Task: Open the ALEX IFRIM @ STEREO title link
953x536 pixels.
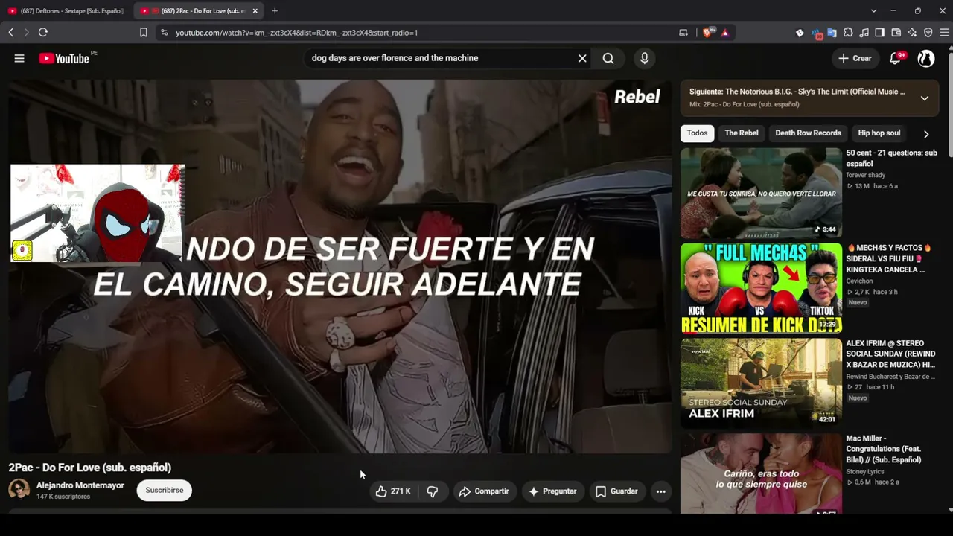Action: 890,354
